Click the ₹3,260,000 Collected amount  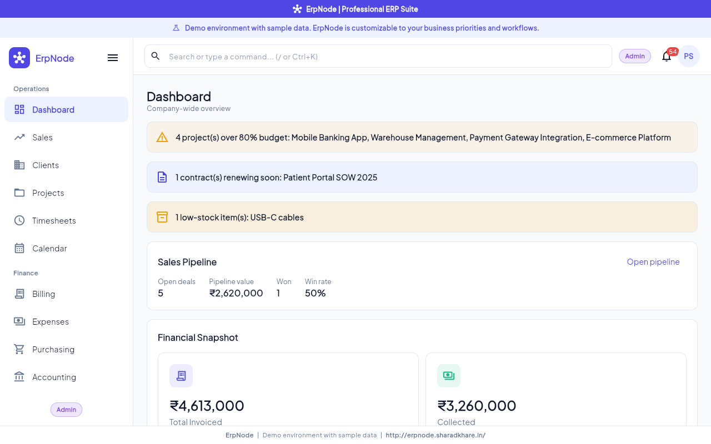pyautogui.click(x=477, y=406)
